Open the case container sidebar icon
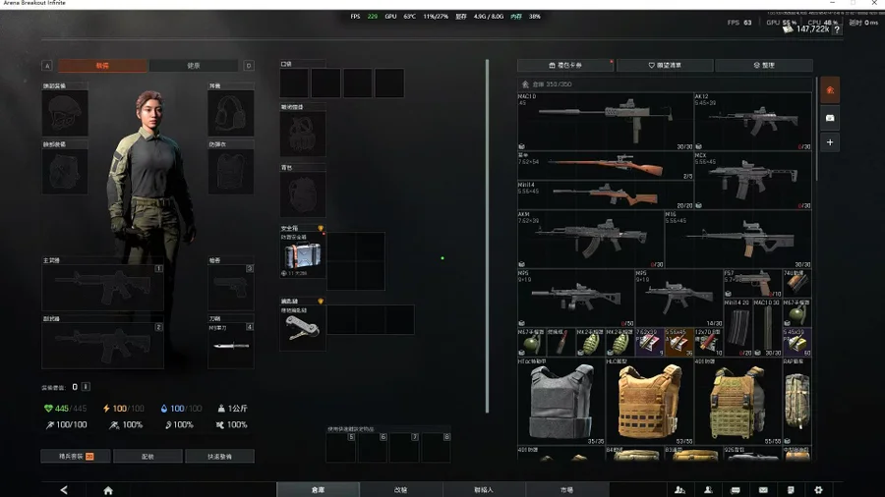885x497 pixels. click(x=830, y=118)
